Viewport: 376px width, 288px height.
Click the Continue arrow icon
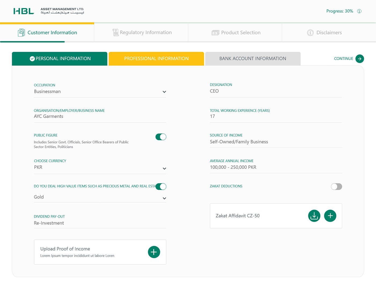coord(360,59)
